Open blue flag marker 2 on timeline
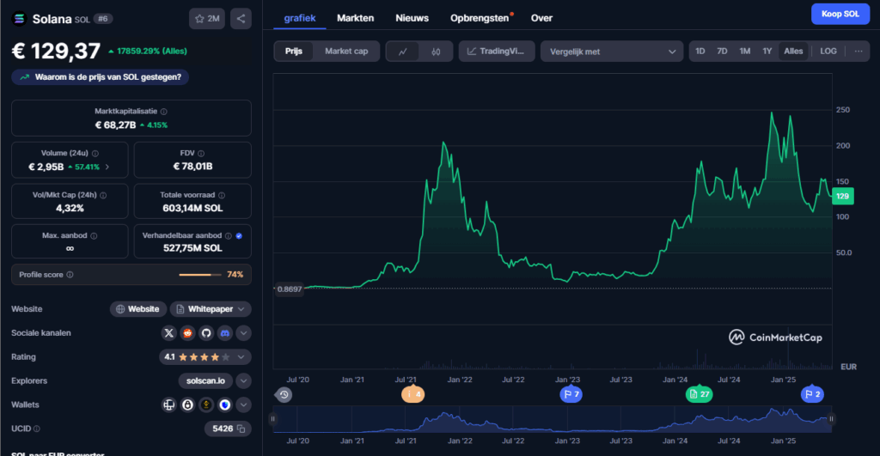Image resolution: width=880 pixels, height=456 pixels. coord(812,394)
